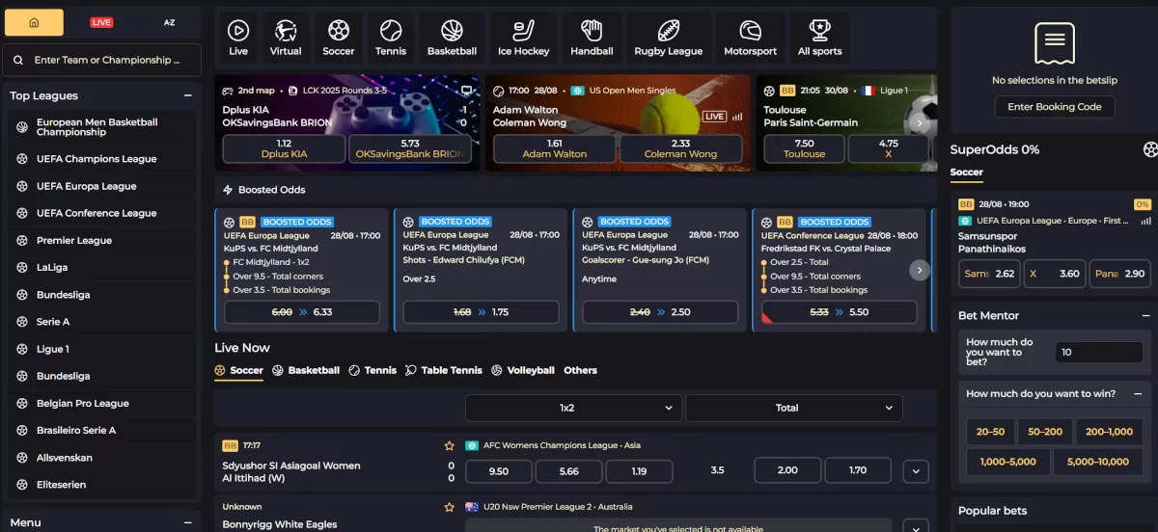This screenshot has height=532, width=1158.
Task: Open stats for Samsunspor Panathinaikos match
Action: point(1145,221)
